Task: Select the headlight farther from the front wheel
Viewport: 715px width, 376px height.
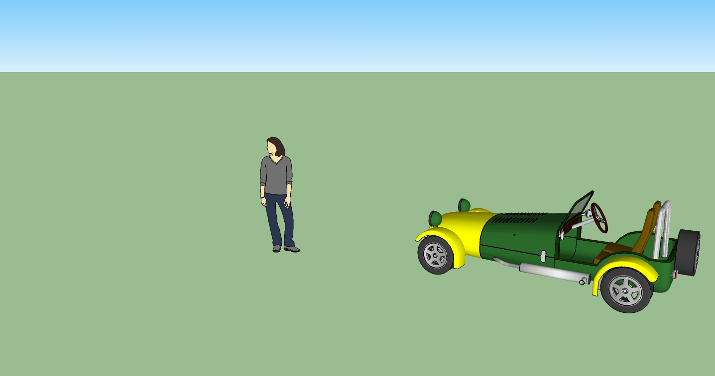Action: pyautogui.click(x=464, y=205)
